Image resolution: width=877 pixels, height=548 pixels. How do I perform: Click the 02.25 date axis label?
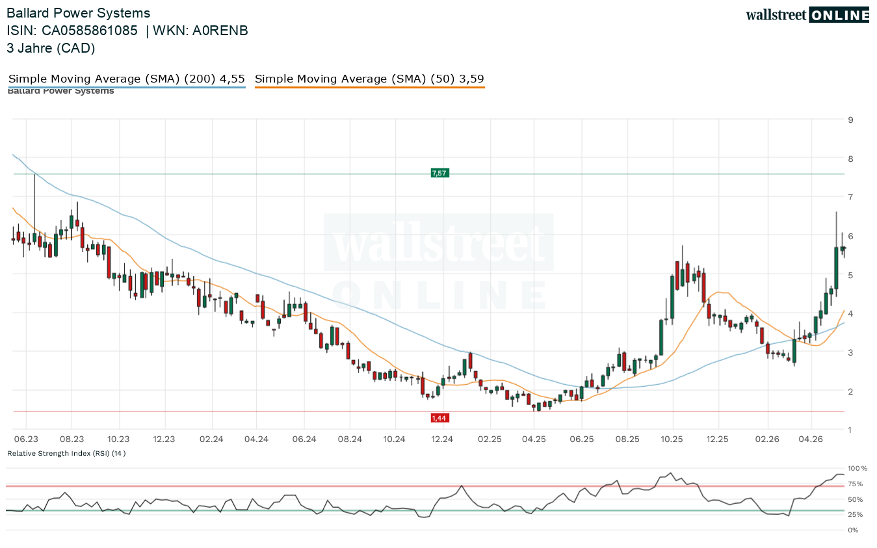pos(490,439)
